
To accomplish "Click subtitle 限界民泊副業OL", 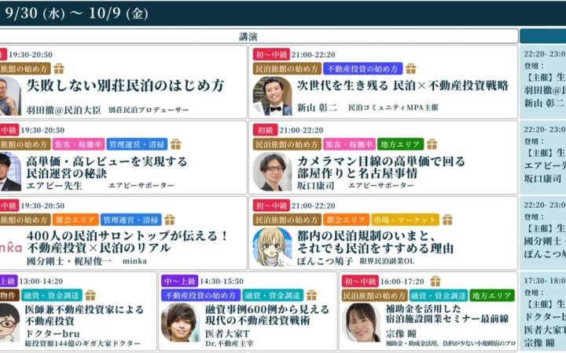I will point(387,261).
